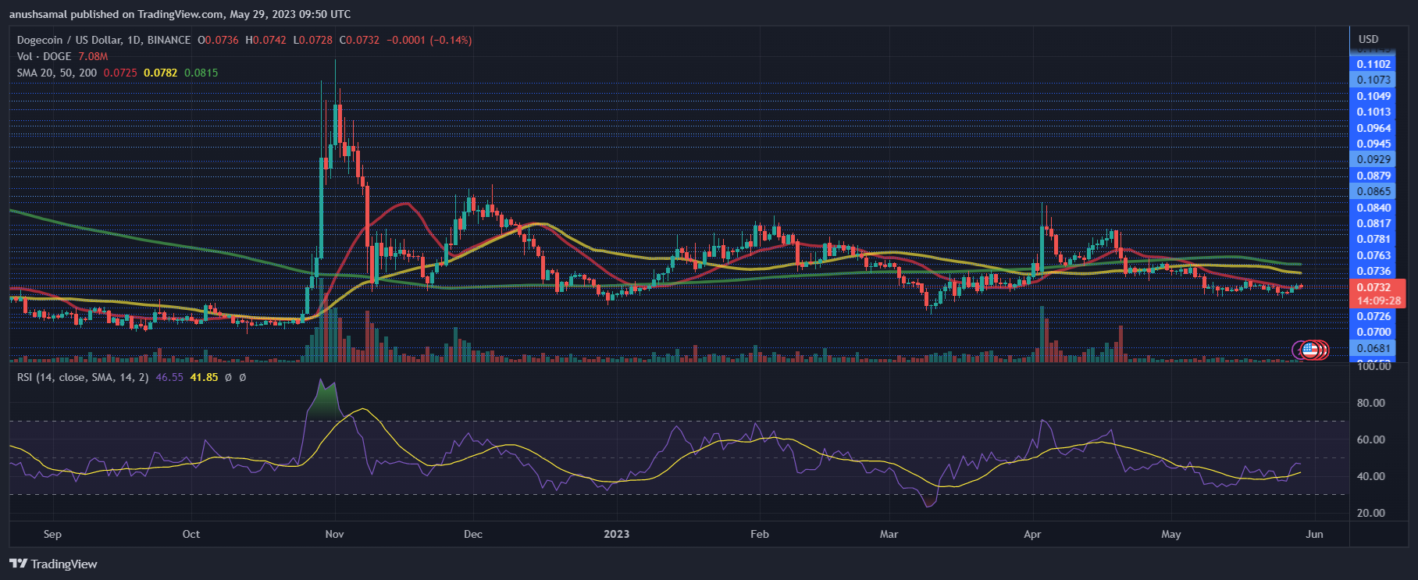Screen dimensions: 1418x580
Task: Click the Jun label on time axis
Action: (x=1314, y=534)
